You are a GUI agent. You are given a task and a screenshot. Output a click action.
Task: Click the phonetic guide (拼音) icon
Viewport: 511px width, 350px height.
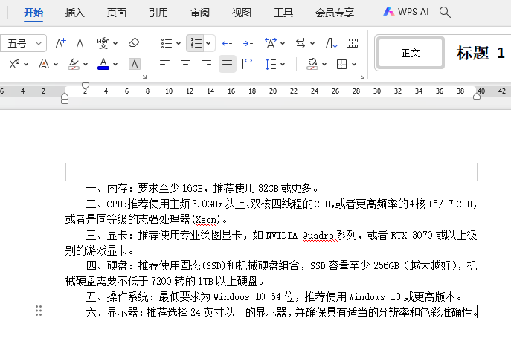coord(103,43)
